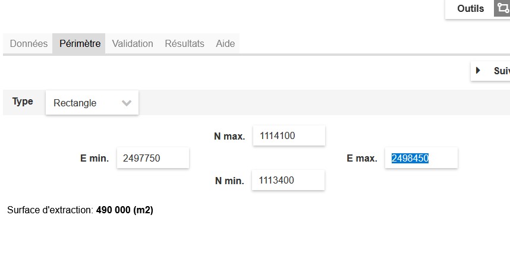The height and width of the screenshot is (259, 510).
Task: Click the E max. label text
Action: pyautogui.click(x=362, y=159)
